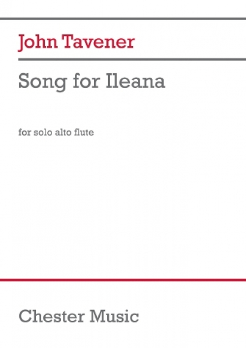Click the title Song for Ileana
The height and width of the screenshot is (348, 246).
tap(92, 82)
